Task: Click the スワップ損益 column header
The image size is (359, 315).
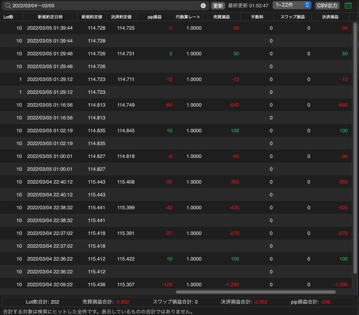Action: (293, 17)
